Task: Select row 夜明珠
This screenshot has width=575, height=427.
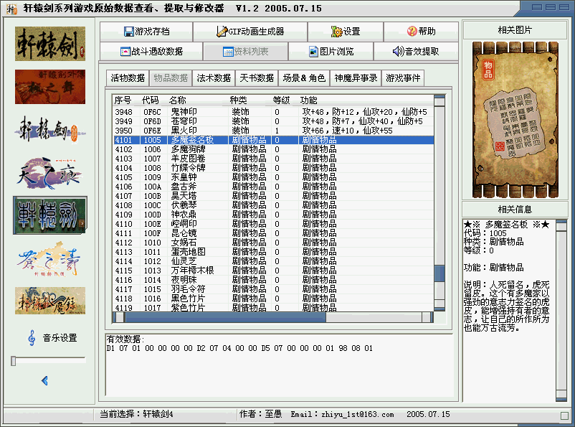Action: [273, 280]
